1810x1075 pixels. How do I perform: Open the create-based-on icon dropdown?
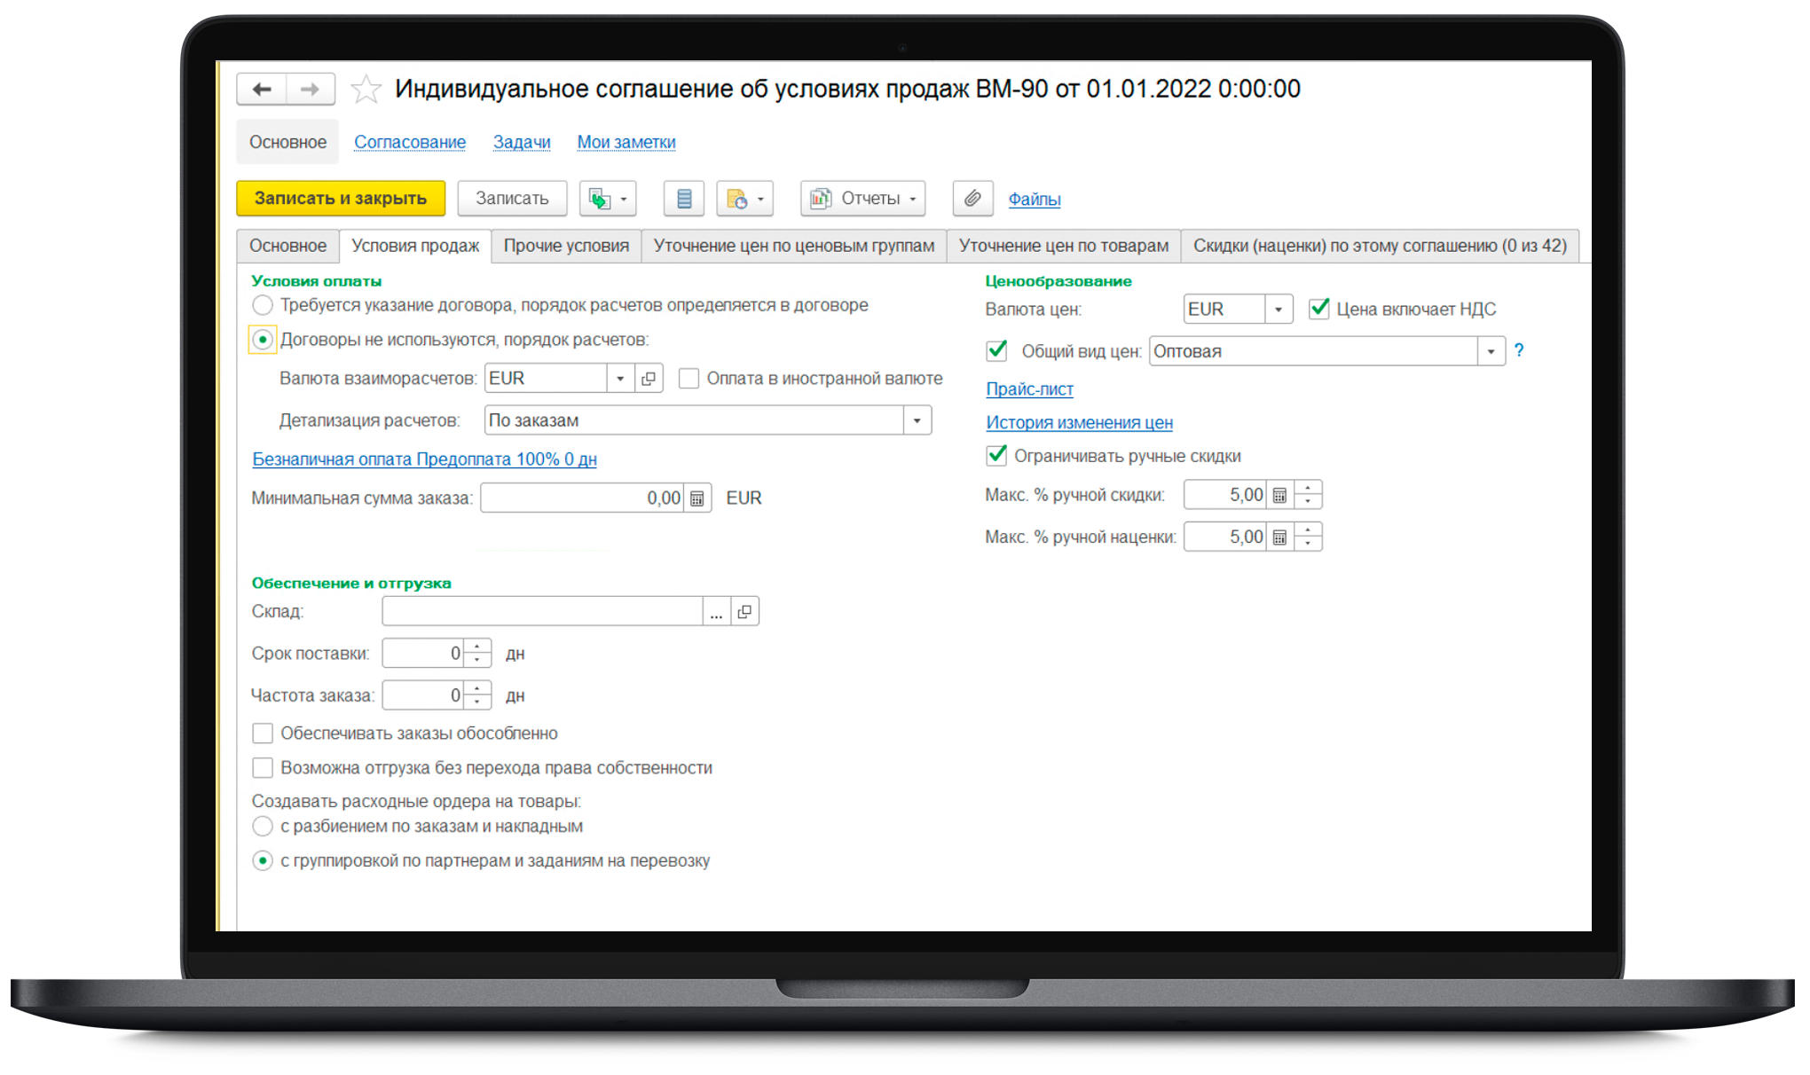609,199
